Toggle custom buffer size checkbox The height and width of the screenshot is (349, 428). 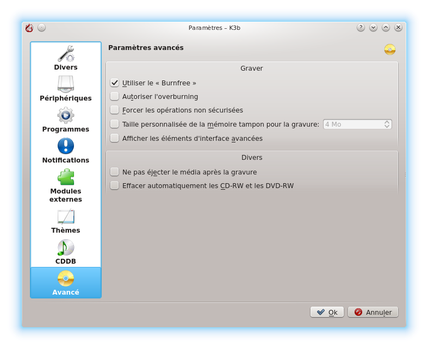pyautogui.click(x=114, y=124)
